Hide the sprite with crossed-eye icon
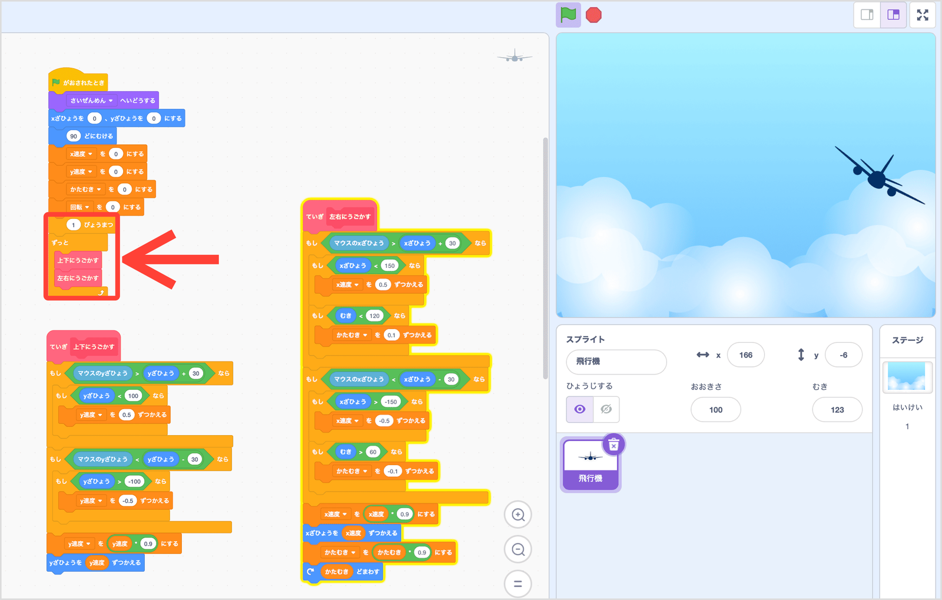Viewport: 942px width, 600px height. point(606,409)
